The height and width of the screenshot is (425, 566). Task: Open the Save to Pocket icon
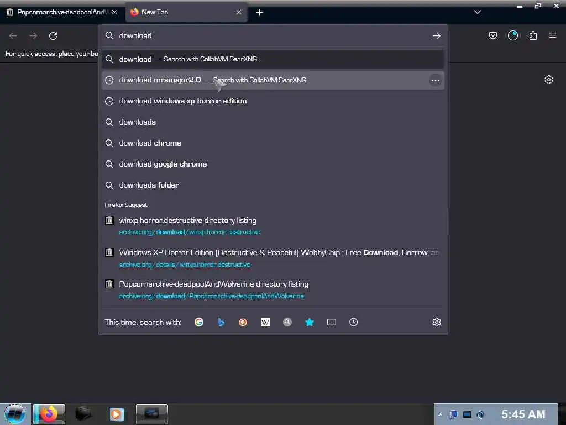[492, 35]
